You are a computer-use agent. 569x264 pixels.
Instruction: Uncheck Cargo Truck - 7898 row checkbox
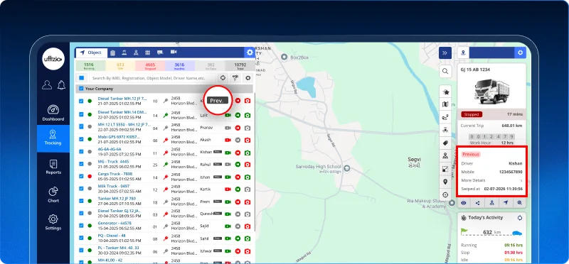click(81, 176)
